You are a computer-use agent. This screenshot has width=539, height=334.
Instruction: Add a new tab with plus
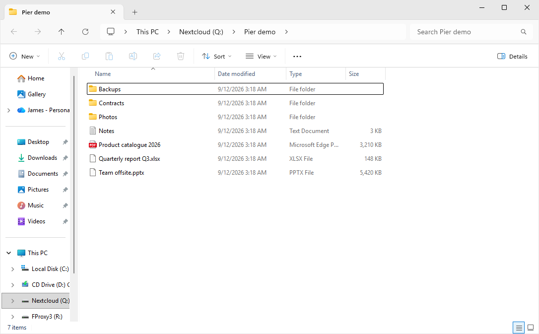(135, 12)
